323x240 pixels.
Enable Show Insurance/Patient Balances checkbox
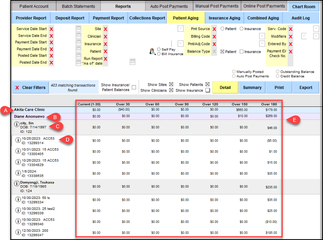(134, 87)
